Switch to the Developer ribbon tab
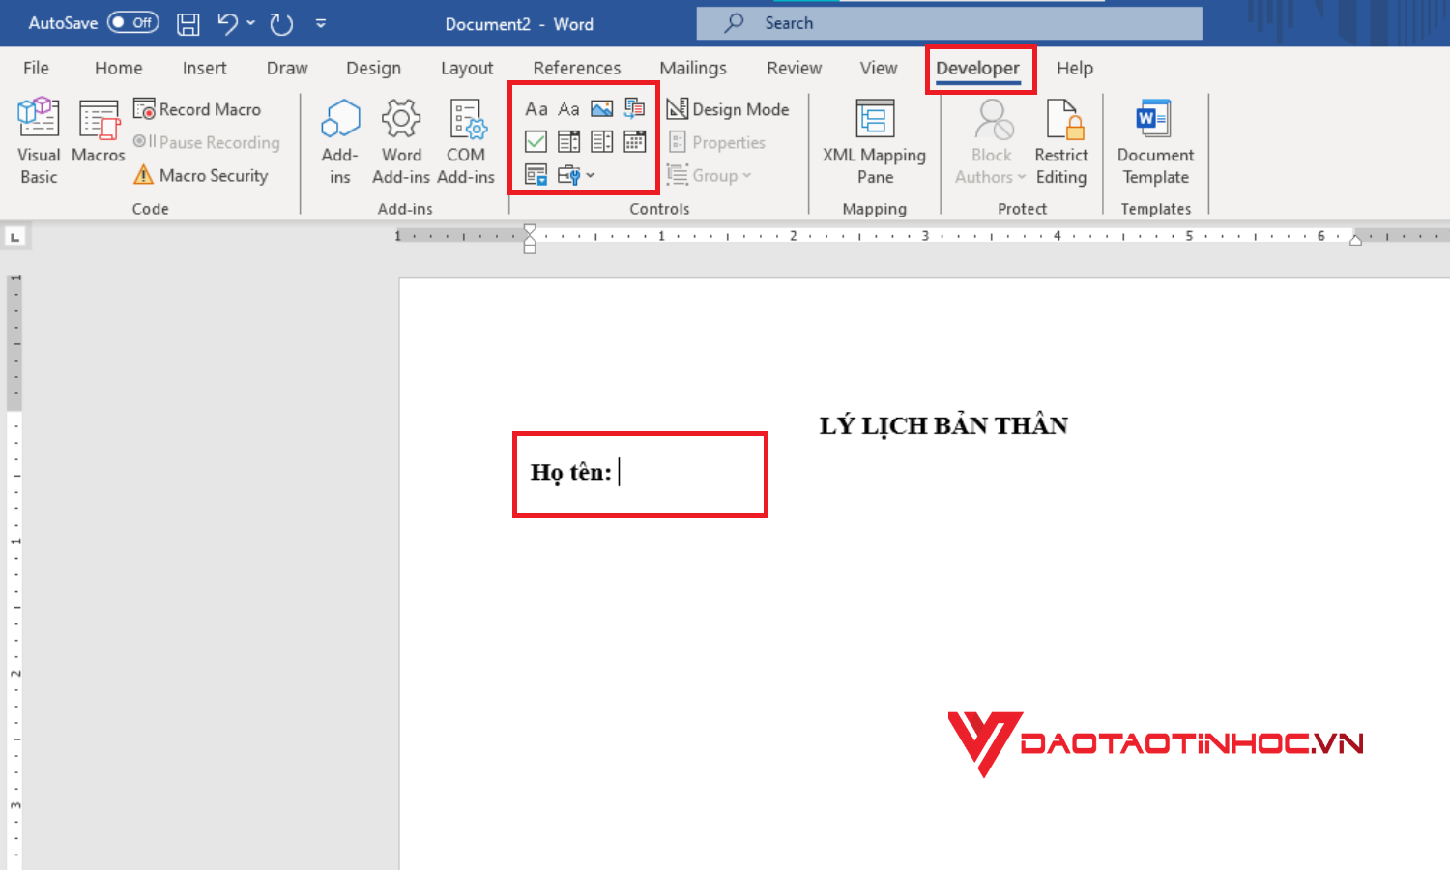This screenshot has width=1450, height=870. (x=976, y=68)
